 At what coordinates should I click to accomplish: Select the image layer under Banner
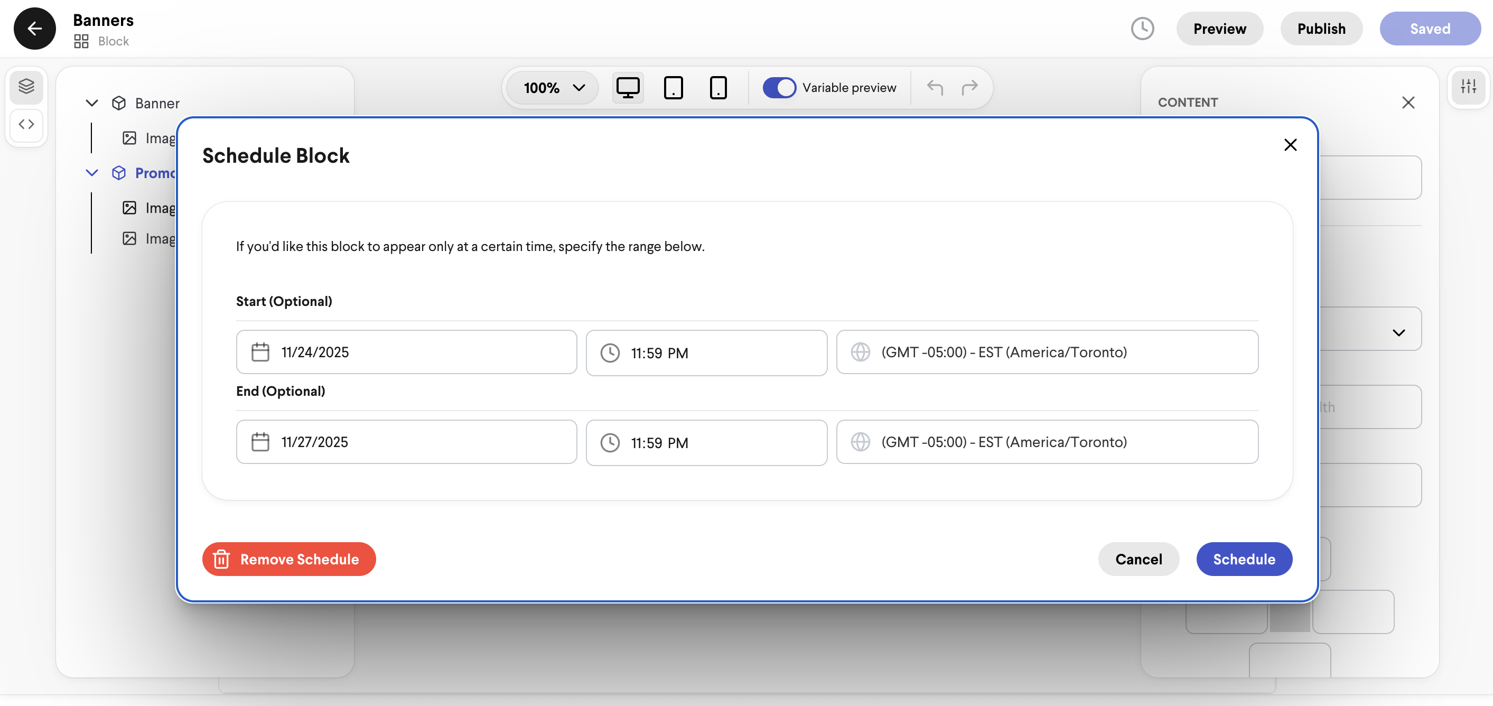[x=150, y=138]
